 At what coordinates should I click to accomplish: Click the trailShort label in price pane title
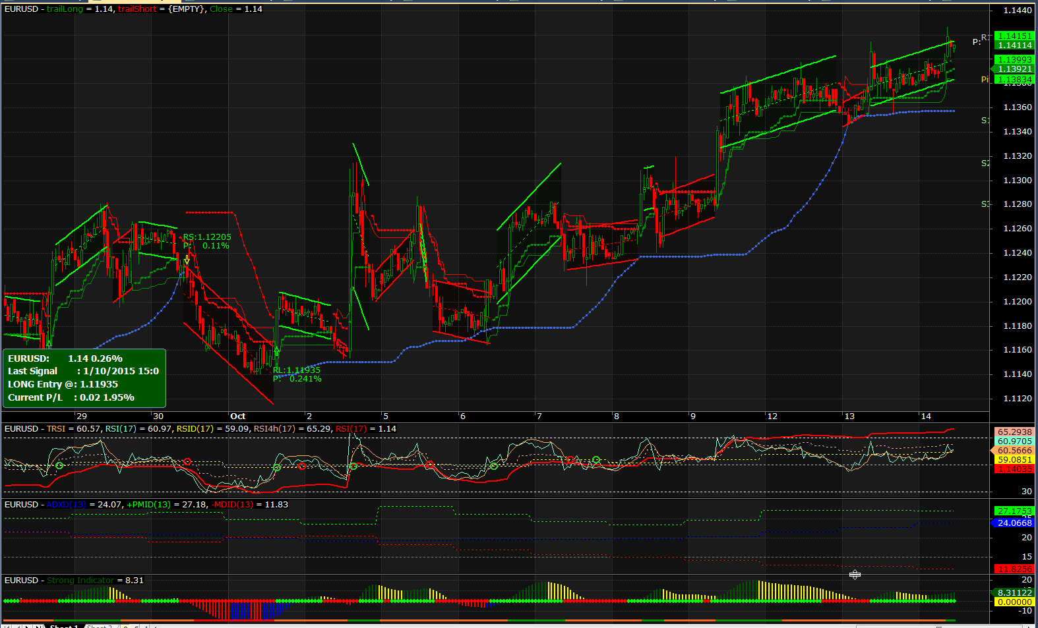click(137, 9)
